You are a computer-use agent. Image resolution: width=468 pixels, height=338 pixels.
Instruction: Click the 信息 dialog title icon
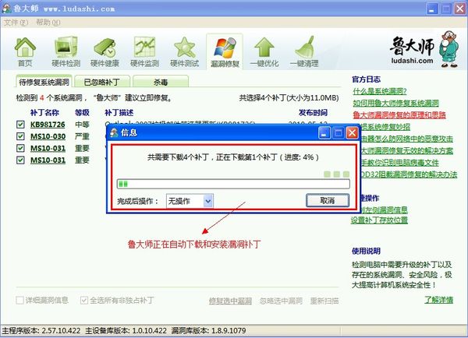pyautogui.click(x=114, y=132)
